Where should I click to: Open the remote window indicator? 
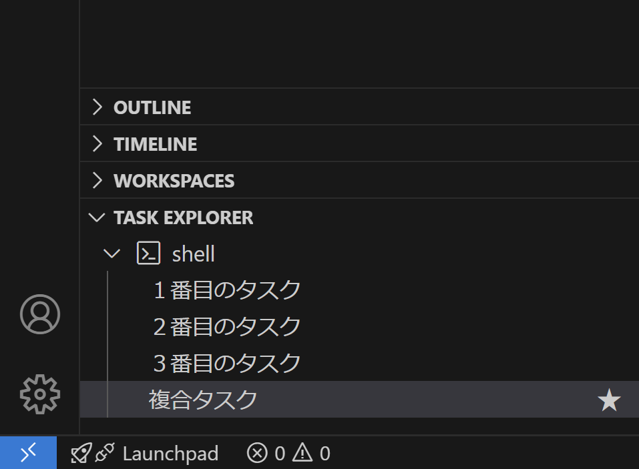(x=28, y=453)
